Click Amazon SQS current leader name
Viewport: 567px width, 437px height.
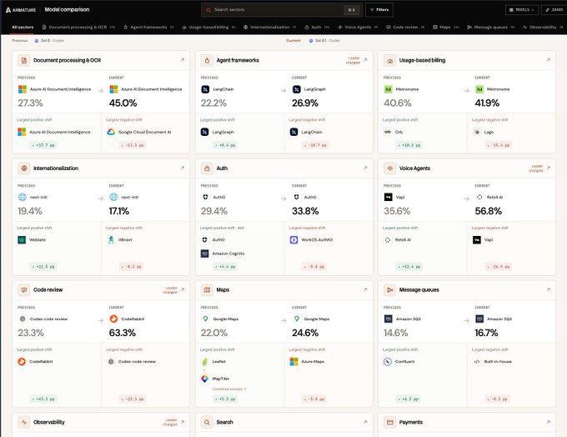tap(499, 319)
